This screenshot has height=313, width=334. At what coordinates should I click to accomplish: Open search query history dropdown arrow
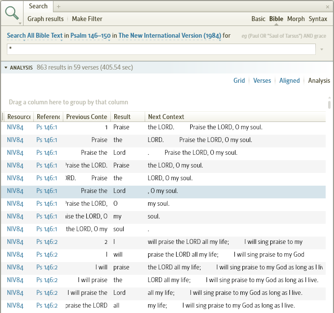322,49
